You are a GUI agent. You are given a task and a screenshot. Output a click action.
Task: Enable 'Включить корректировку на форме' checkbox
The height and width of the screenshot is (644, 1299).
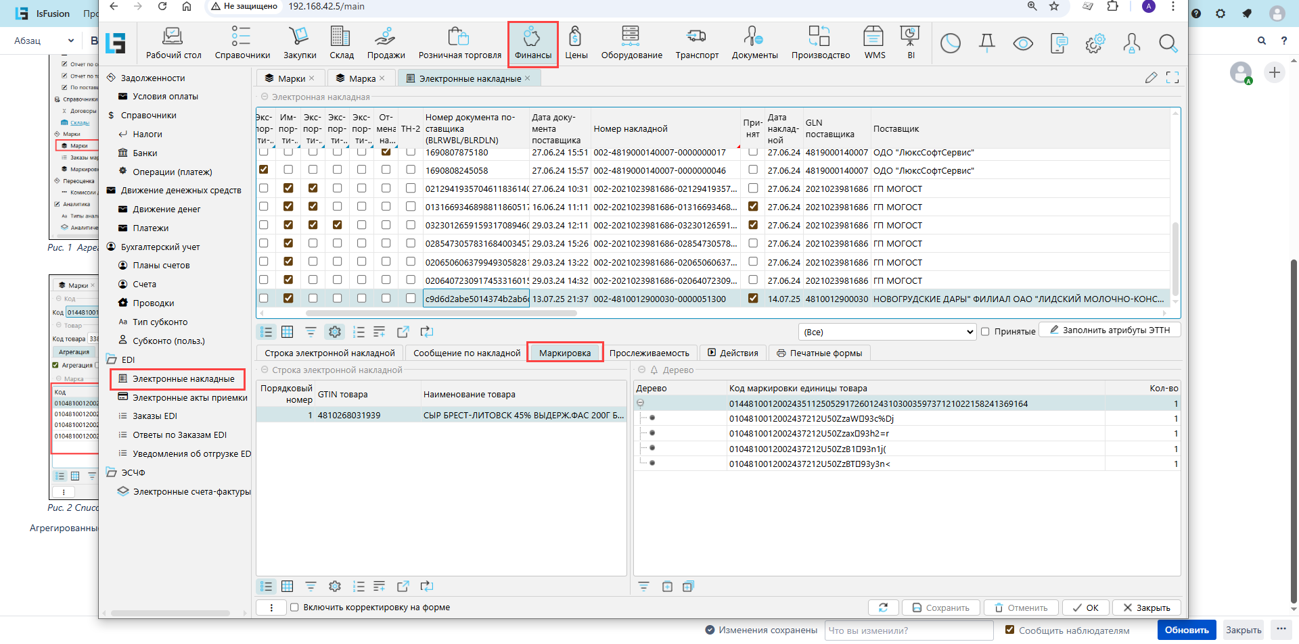coord(294,608)
